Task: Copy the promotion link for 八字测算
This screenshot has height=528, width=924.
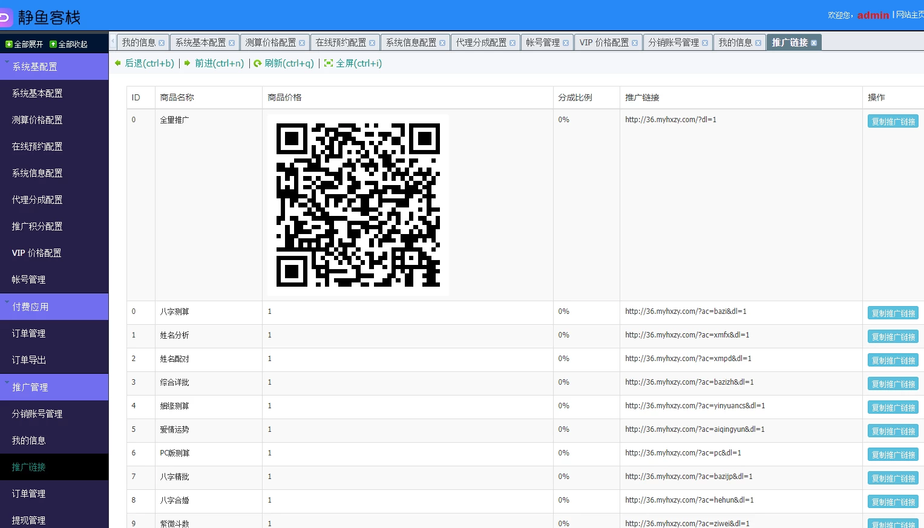Action: pyautogui.click(x=893, y=313)
